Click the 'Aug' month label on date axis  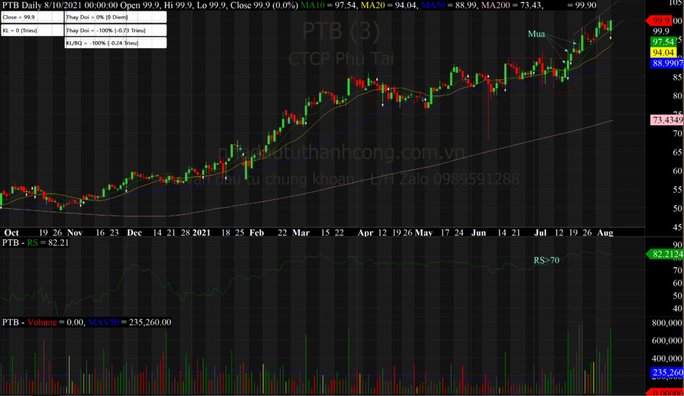605,233
